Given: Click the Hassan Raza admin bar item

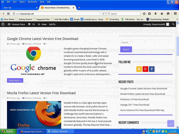Looking at the screenshot, I should pos(16,24).
